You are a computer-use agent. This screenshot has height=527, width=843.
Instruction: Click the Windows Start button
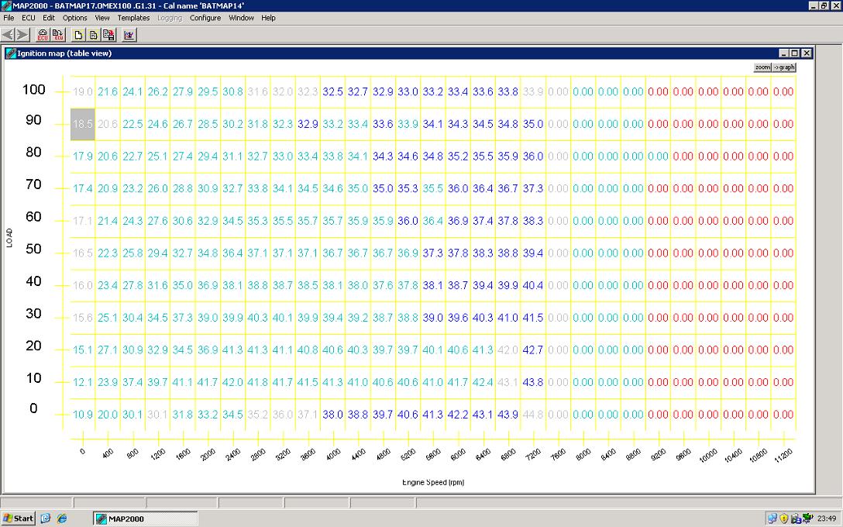19,518
